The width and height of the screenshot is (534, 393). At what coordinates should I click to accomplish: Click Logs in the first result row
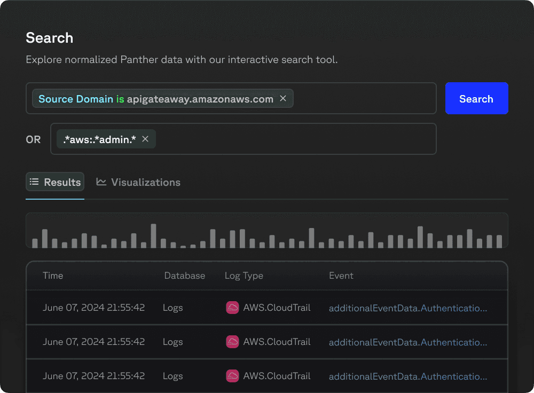click(172, 308)
